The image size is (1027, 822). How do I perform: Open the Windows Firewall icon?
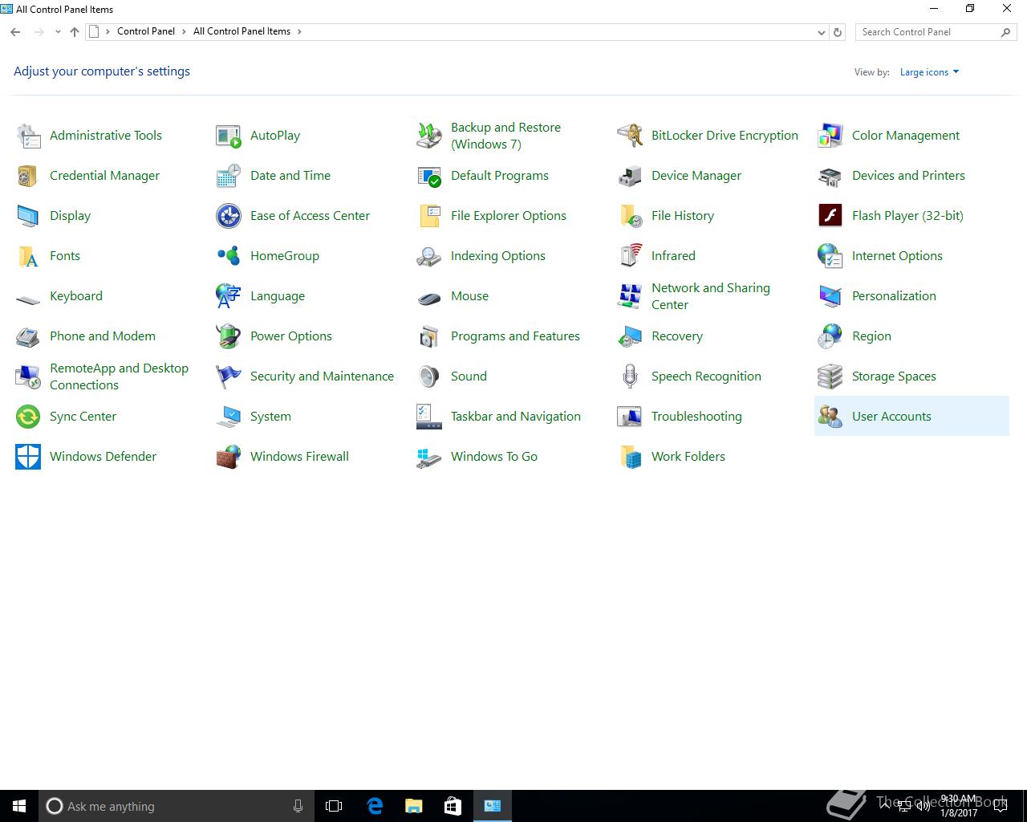229,457
